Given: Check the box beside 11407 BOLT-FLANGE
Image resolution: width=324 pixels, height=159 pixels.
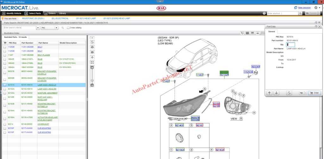Looking at the screenshot, I should click(x=4, y=55).
